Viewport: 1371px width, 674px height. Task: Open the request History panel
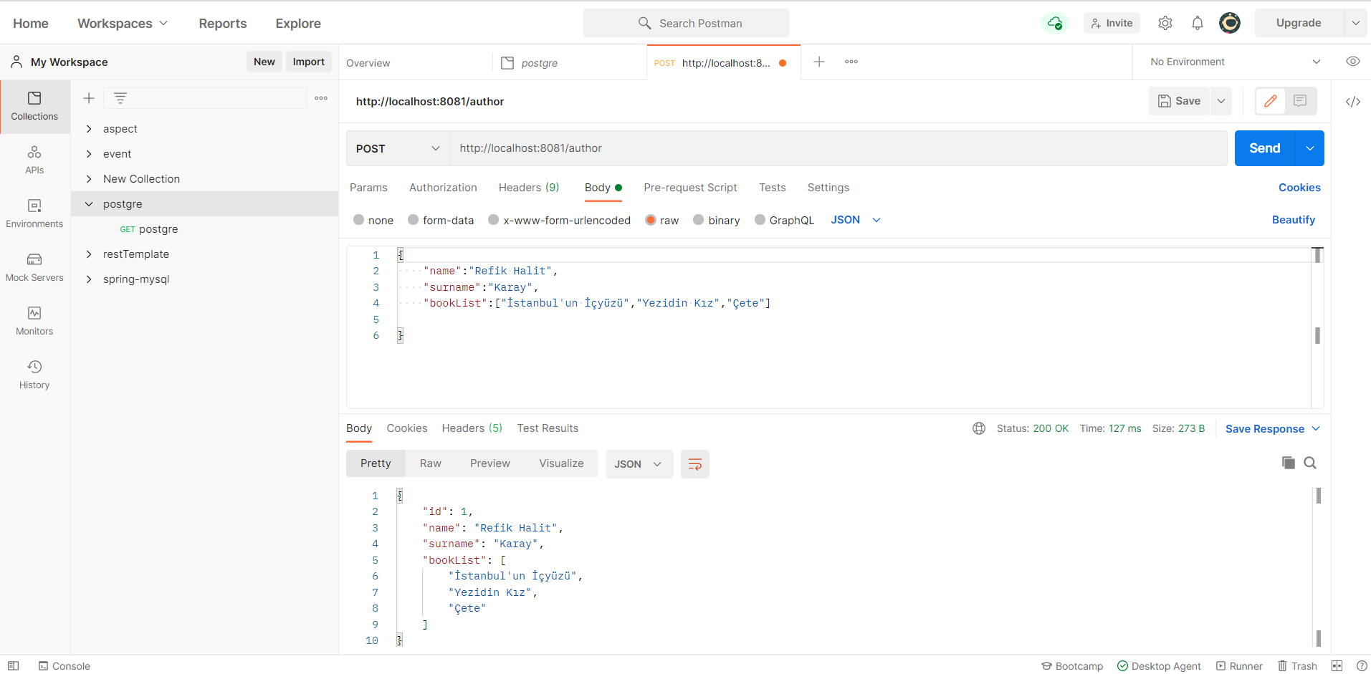[34, 373]
